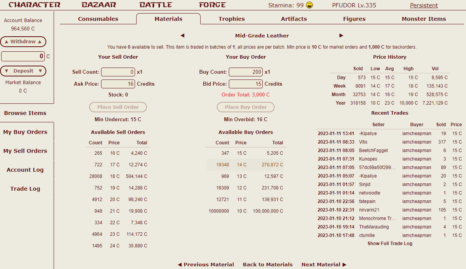Switch to Monster Items tab
466x269 pixels.
click(x=424, y=19)
